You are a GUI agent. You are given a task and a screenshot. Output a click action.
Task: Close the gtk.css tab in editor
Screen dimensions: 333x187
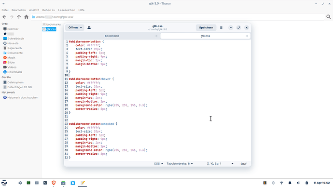point(247,36)
